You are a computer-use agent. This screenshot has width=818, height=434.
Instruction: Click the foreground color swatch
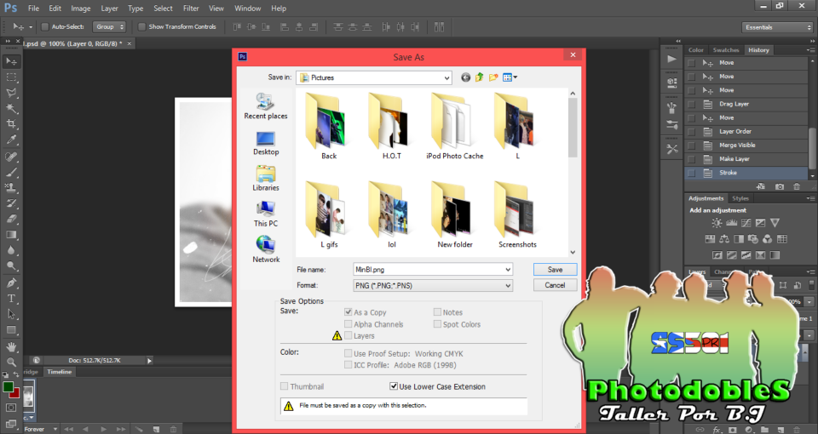coord(8,387)
